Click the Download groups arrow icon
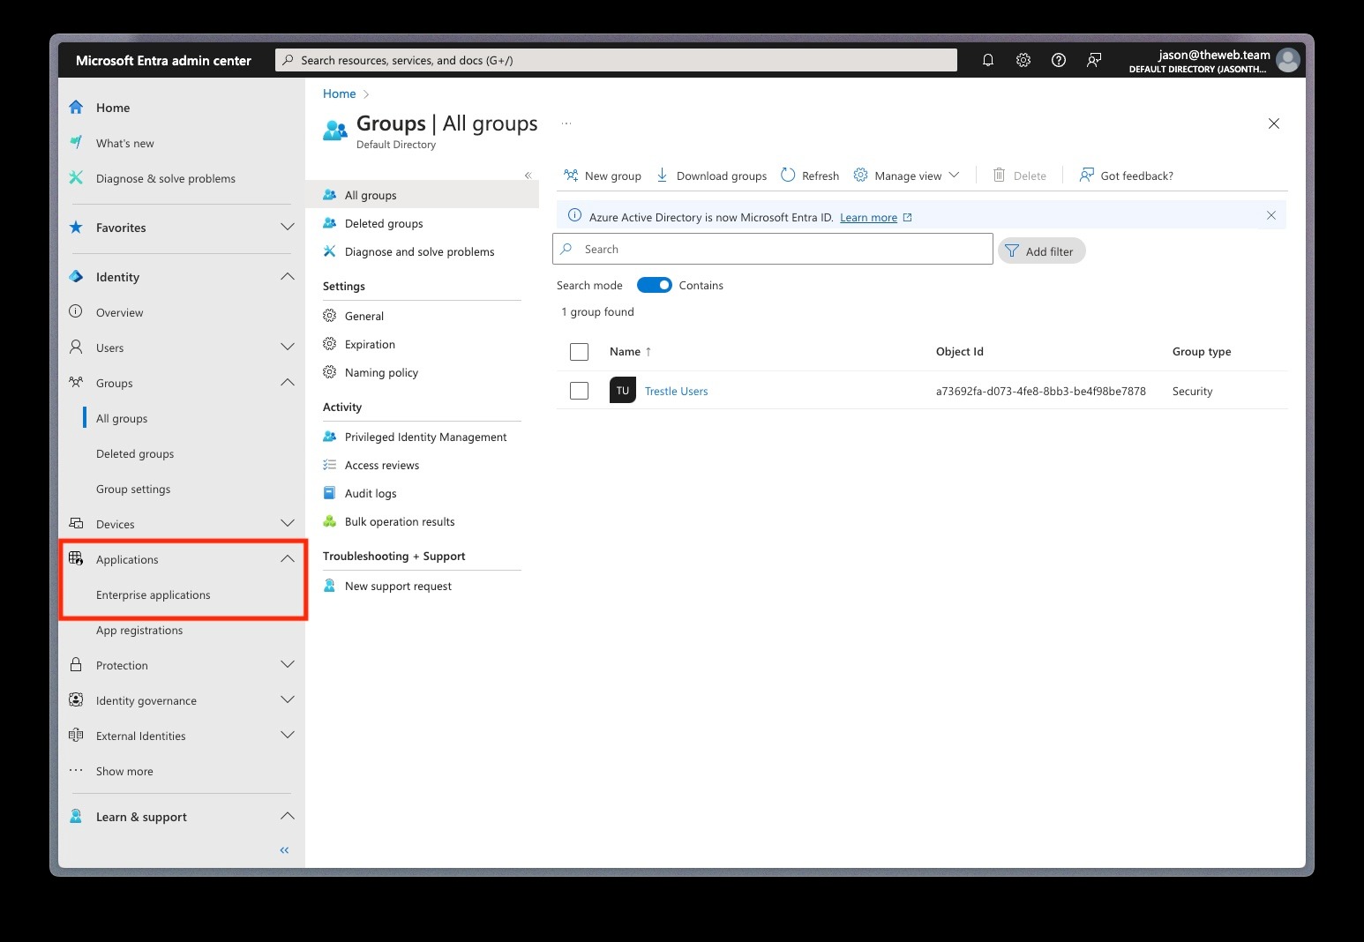 (x=662, y=176)
